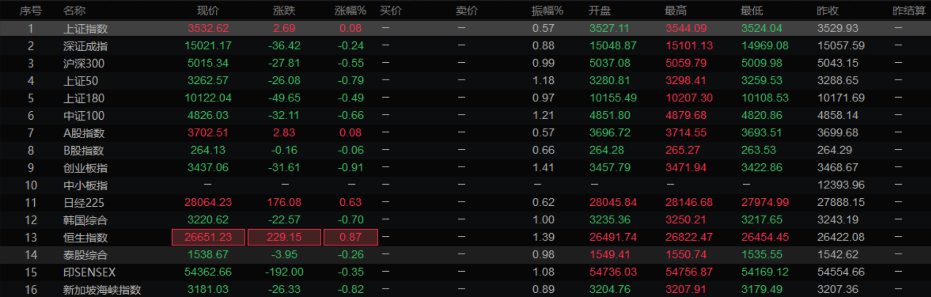Click 创业板指 price 3437.06
Viewport: 931px width, 297px height.
point(208,167)
